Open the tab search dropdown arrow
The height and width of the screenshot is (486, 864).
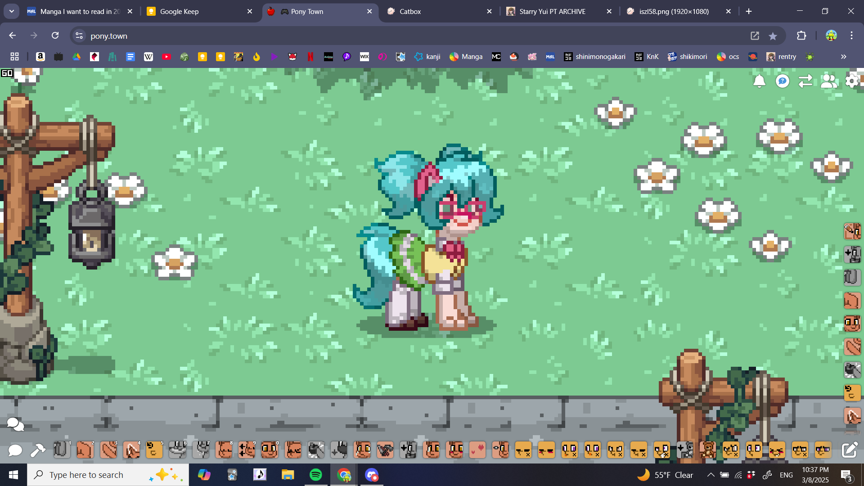coord(12,11)
